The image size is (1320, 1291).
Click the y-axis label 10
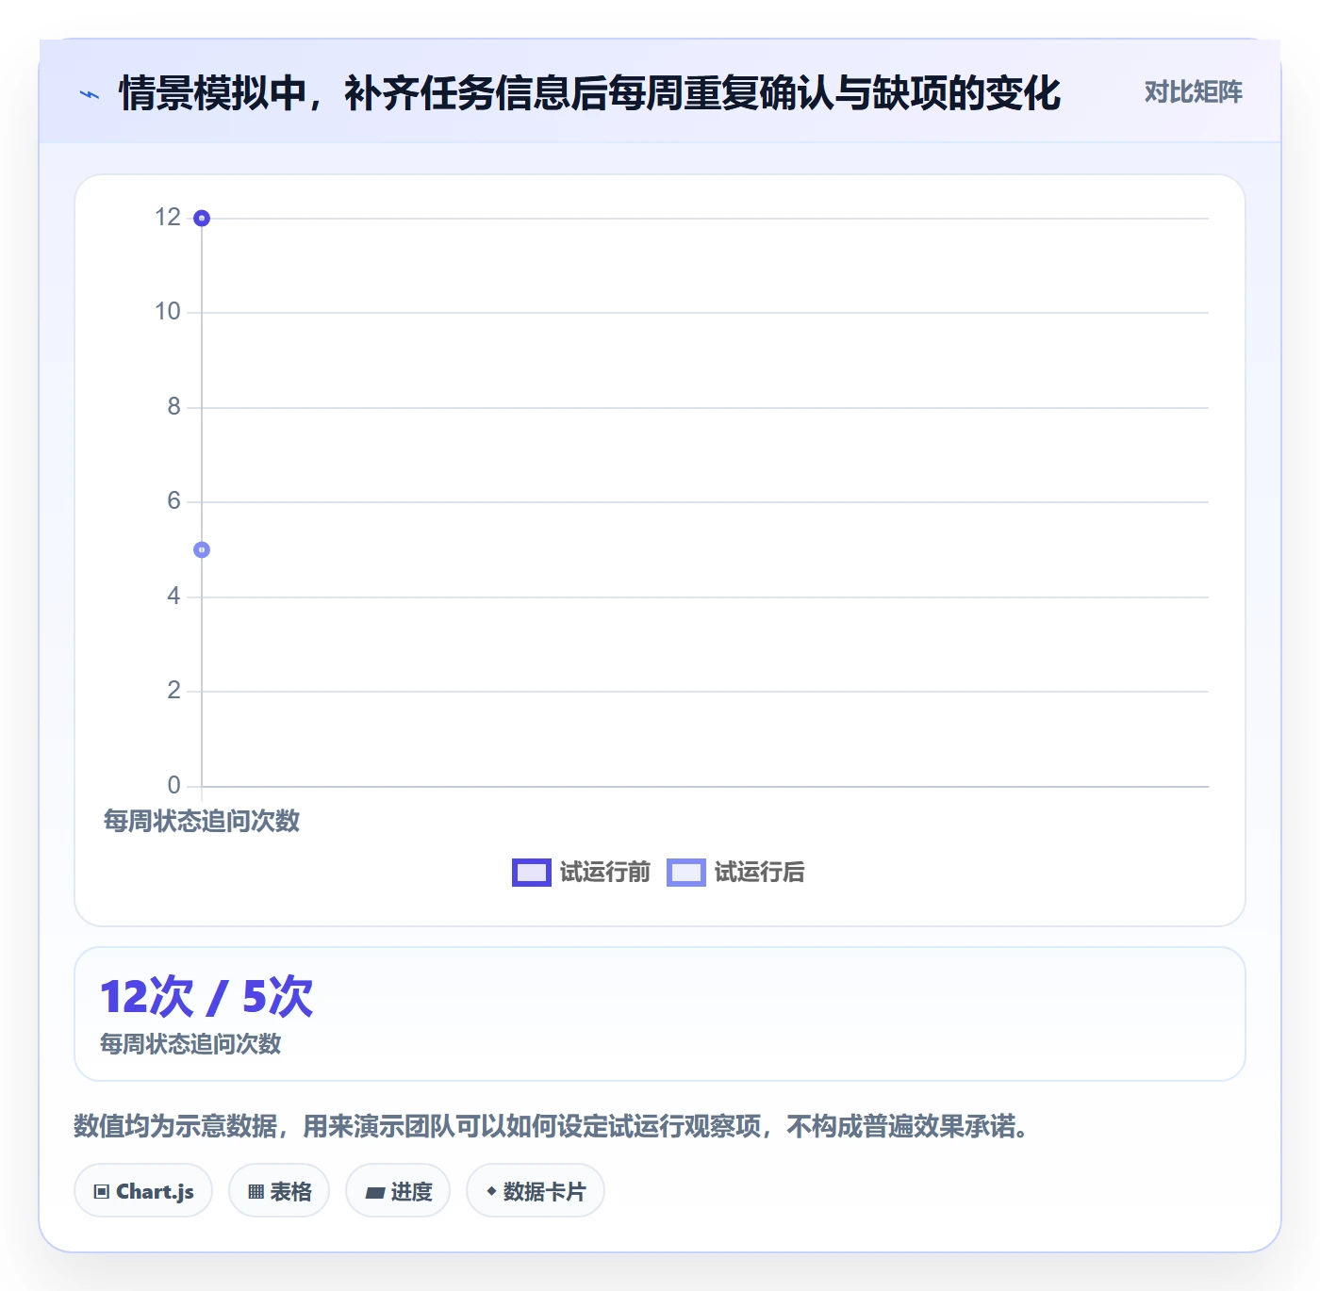click(x=168, y=312)
